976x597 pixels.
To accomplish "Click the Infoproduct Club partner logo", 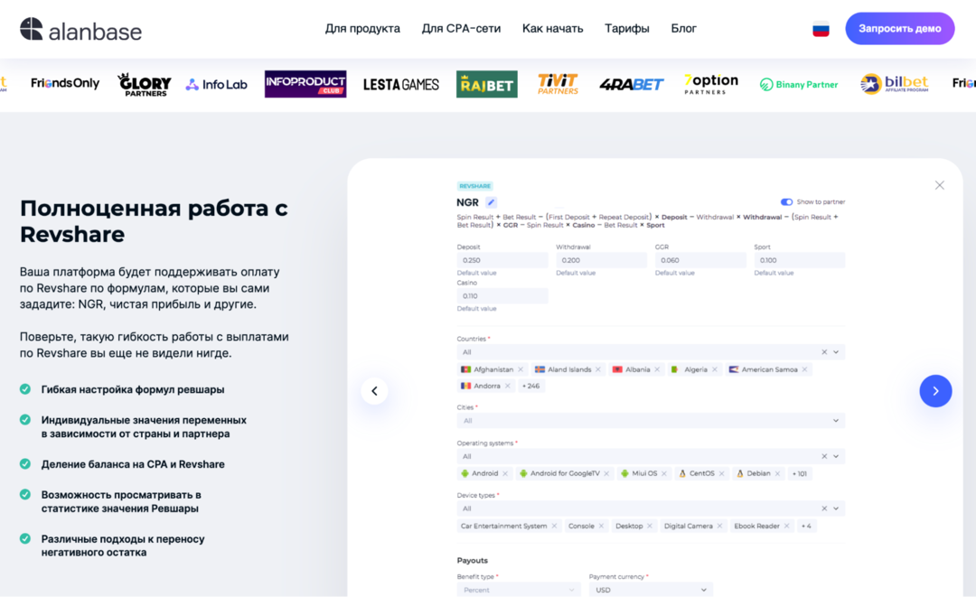I will tap(305, 83).
